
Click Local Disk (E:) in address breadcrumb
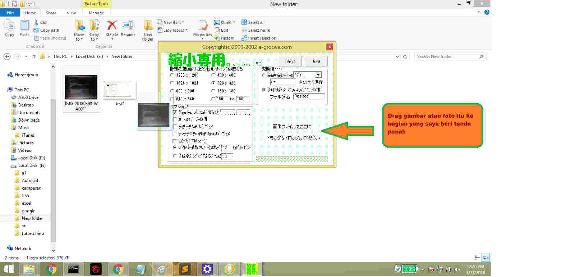[89, 56]
